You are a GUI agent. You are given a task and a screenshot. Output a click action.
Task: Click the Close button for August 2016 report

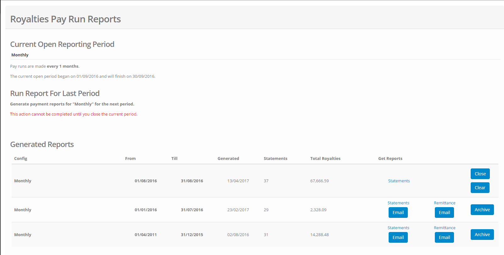pos(480,174)
